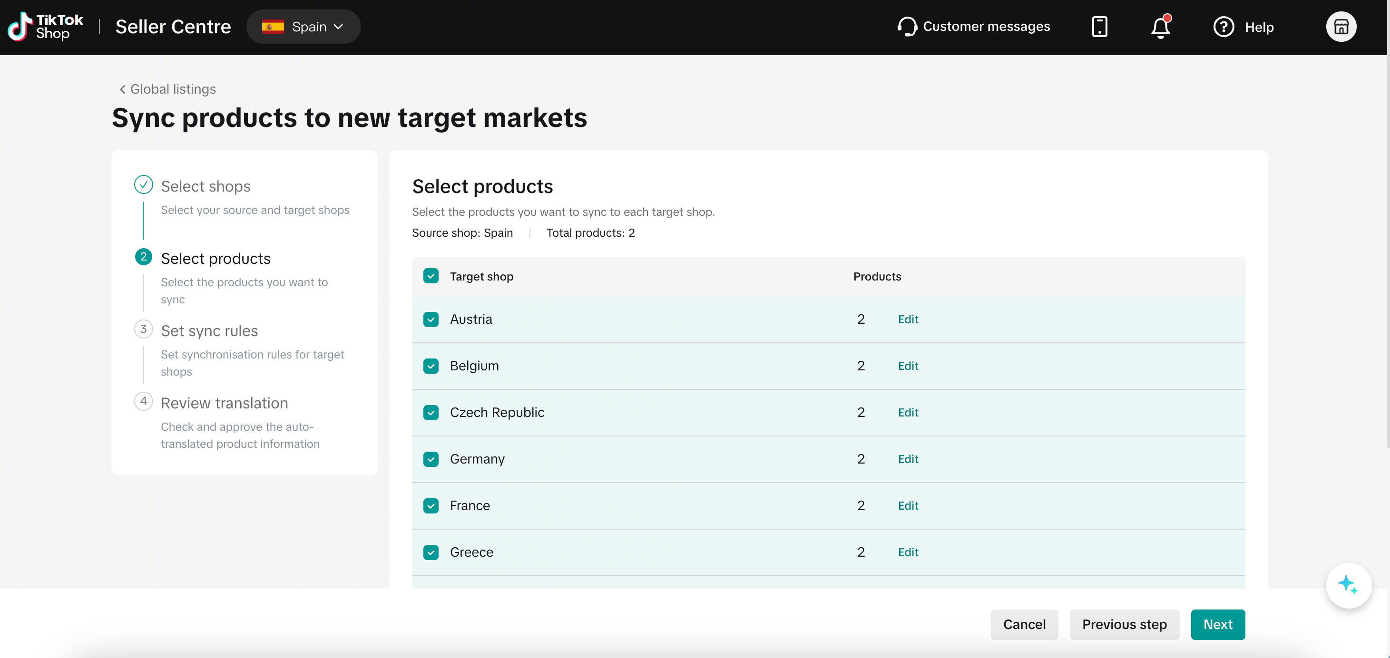Image resolution: width=1390 pixels, height=658 pixels.
Task: Uncheck the Austria checkbox
Action: 431,319
